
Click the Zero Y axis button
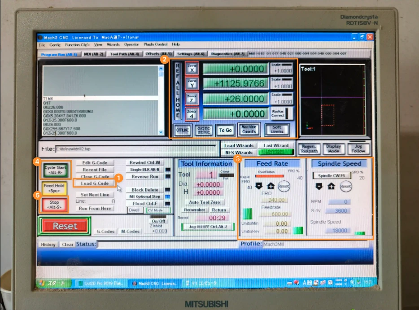[x=192, y=83]
